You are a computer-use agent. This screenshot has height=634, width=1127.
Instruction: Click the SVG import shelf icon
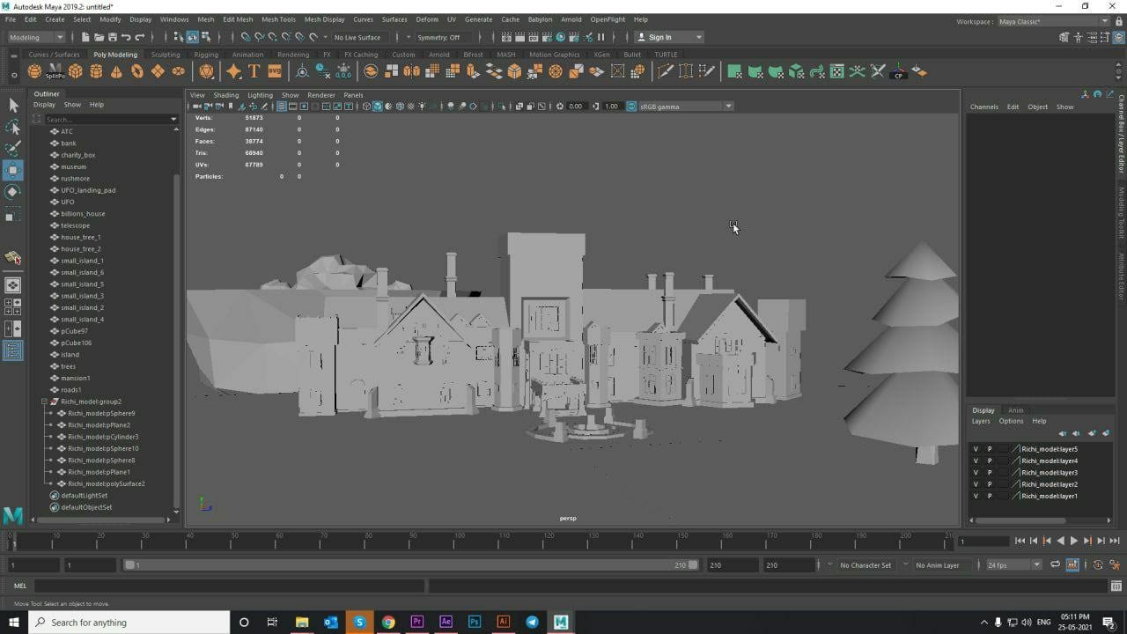tap(275, 71)
